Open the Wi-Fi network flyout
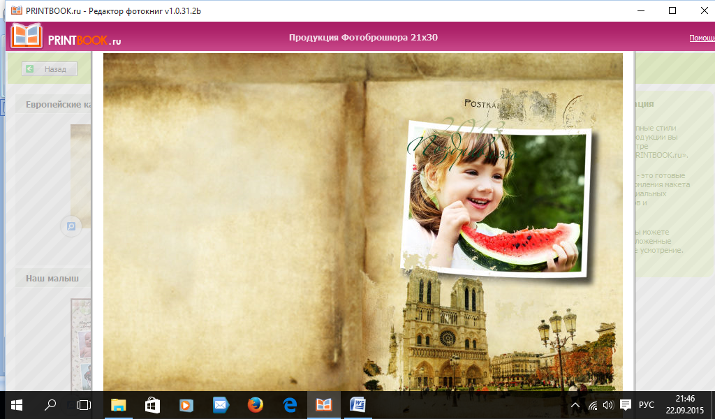The width and height of the screenshot is (715, 419). [592, 405]
